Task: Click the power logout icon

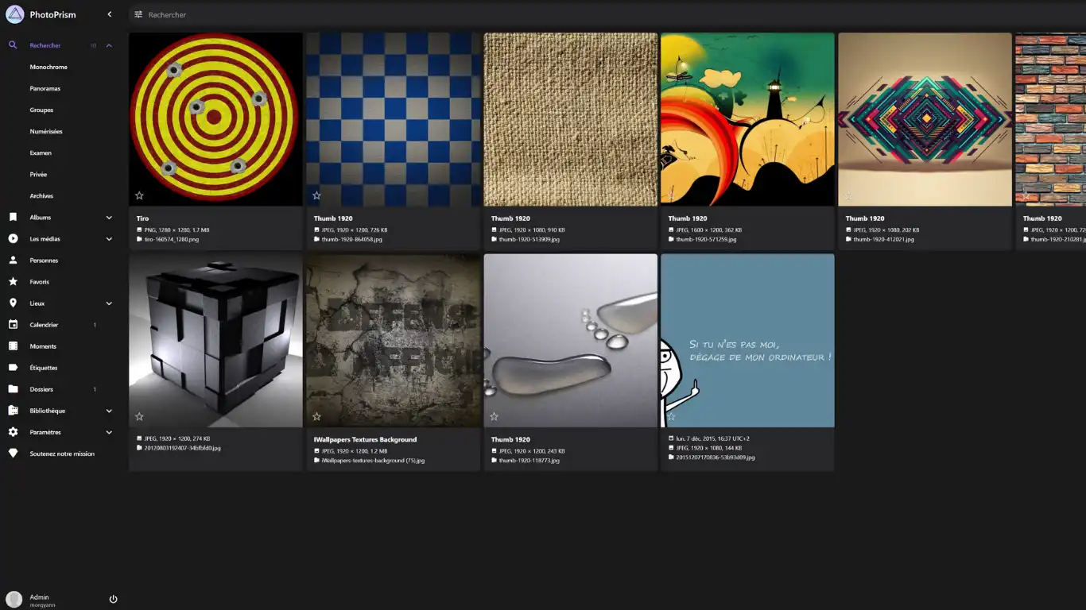Action: (113, 599)
